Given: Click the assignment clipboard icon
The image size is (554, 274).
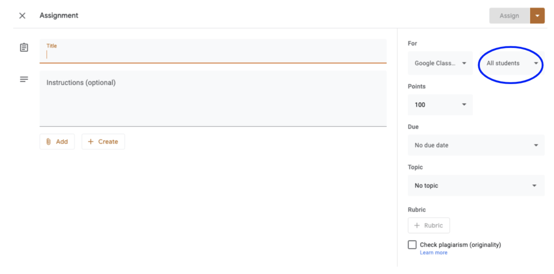Looking at the screenshot, I should pos(24,47).
